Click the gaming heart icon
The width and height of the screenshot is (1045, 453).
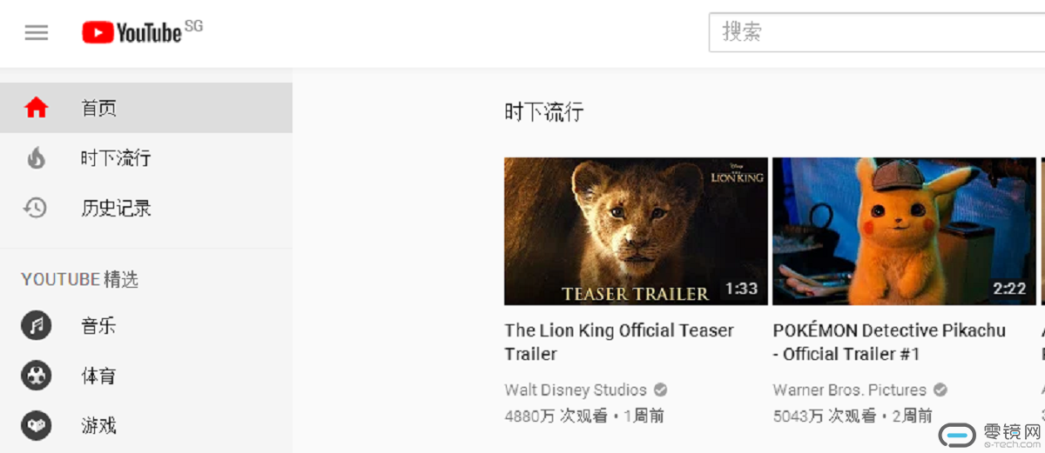click(x=37, y=426)
